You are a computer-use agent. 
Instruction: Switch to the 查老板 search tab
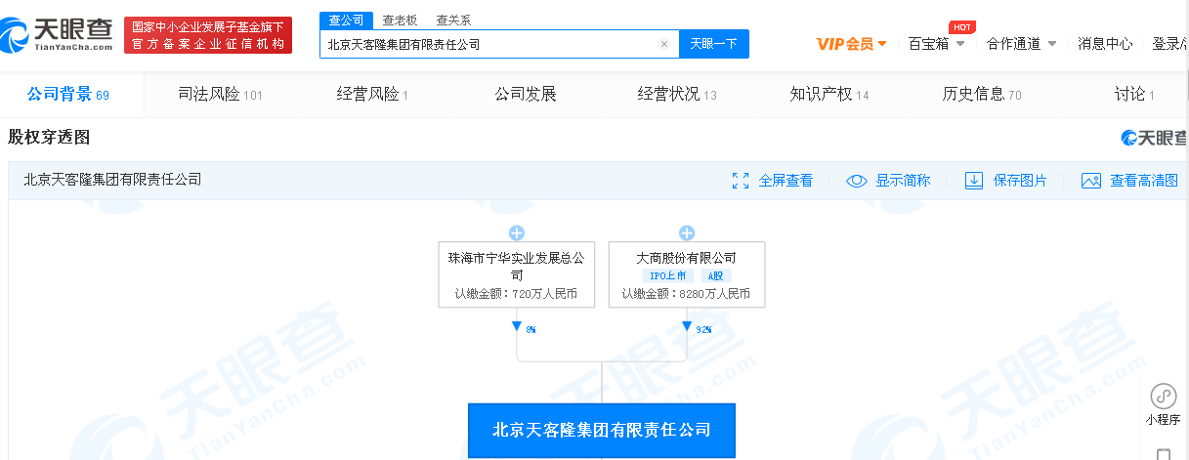(399, 20)
